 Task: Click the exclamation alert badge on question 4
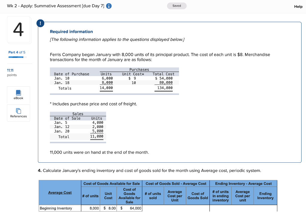click(x=40, y=23)
